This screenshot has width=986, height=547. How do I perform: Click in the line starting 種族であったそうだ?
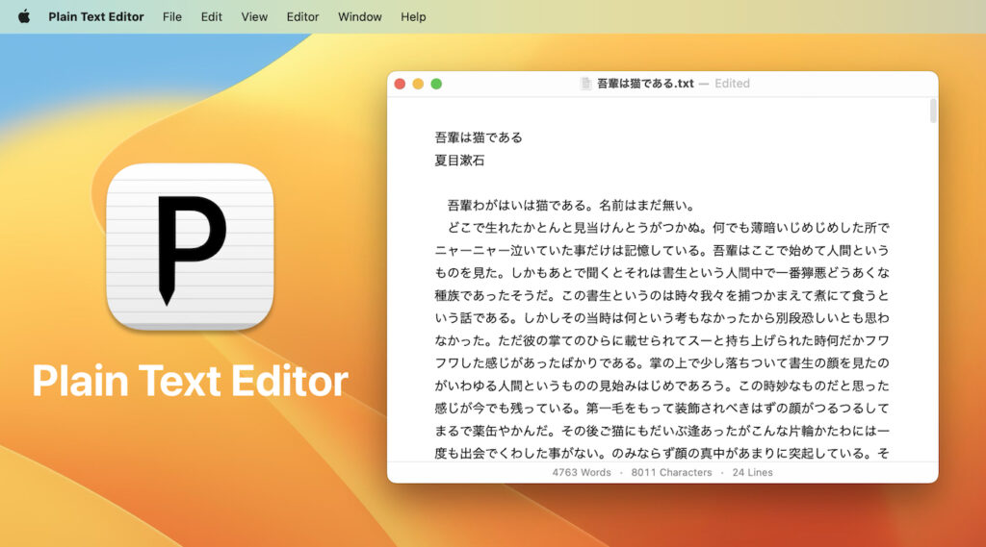pos(662,295)
